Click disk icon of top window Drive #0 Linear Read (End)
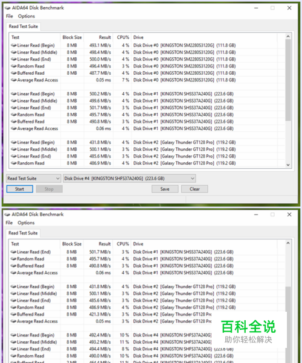 point(14,59)
